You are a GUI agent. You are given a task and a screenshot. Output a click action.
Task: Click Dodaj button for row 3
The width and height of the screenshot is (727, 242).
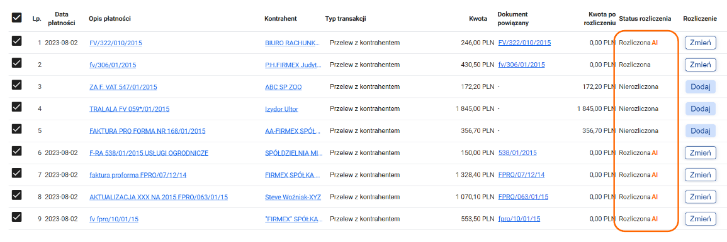[700, 87]
